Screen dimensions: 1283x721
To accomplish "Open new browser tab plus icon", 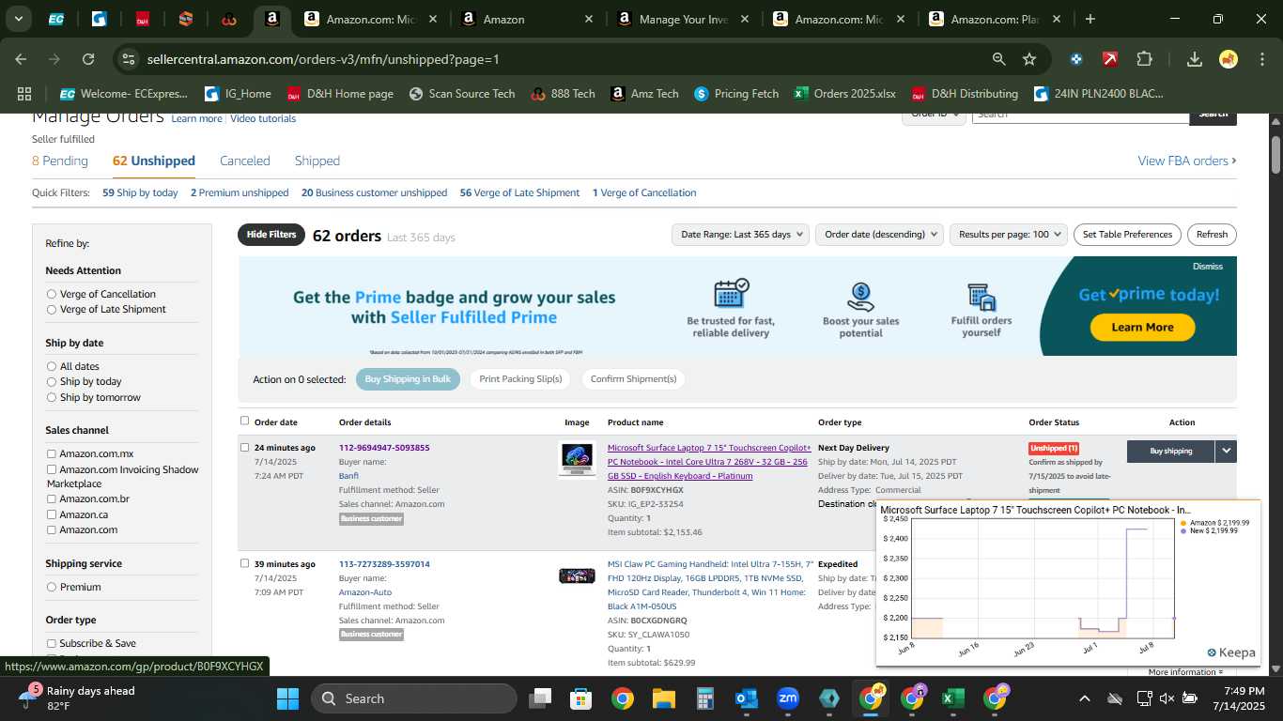I will click(x=1090, y=19).
